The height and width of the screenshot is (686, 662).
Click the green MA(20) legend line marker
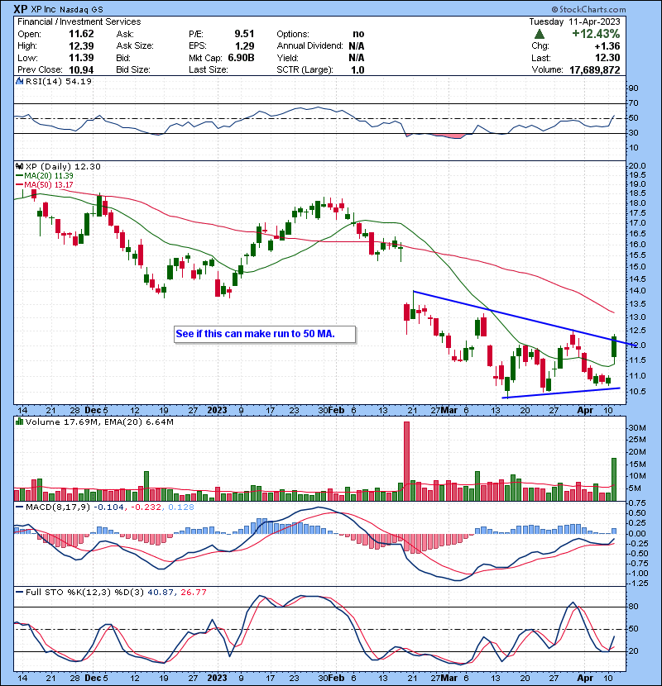(x=19, y=175)
